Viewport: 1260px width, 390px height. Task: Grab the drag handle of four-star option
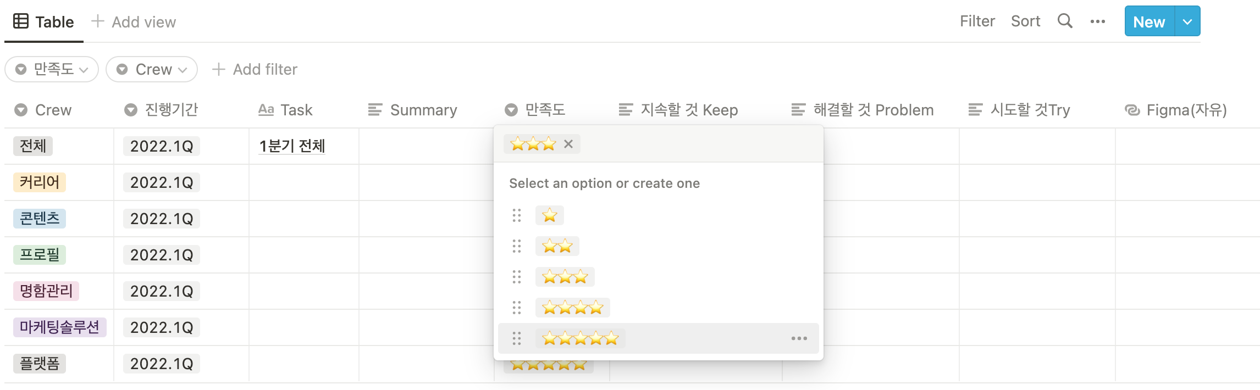[x=517, y=308]
